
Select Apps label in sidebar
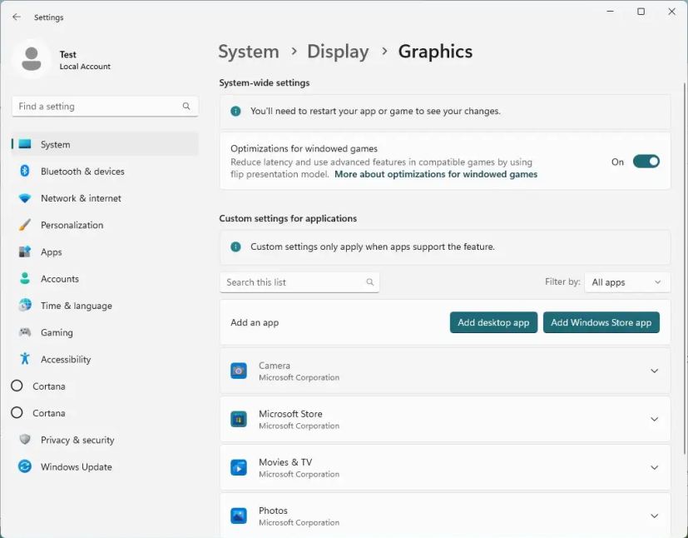point(52,252)
